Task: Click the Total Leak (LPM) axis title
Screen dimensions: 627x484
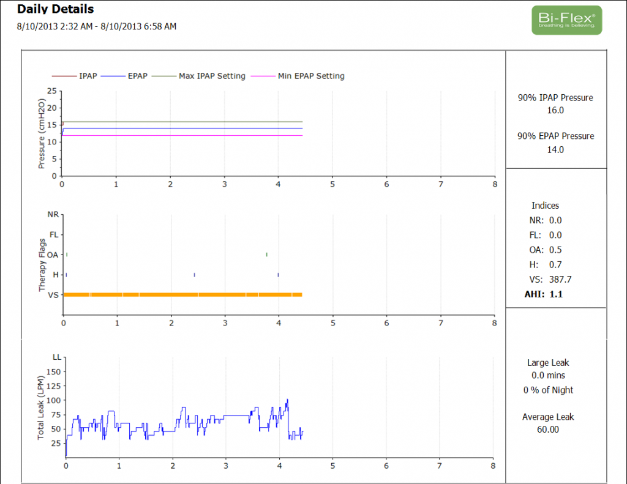Action: pos(42,404)
